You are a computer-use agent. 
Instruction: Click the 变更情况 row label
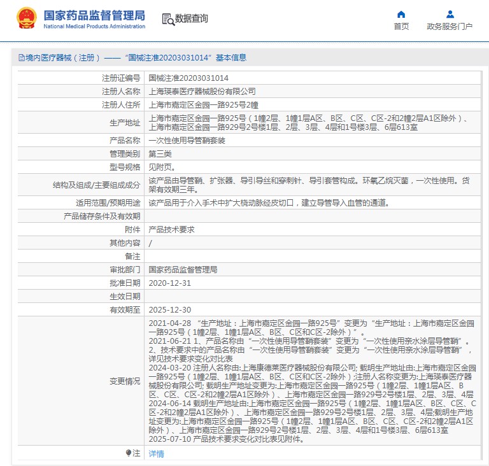[x=124, y=381]
